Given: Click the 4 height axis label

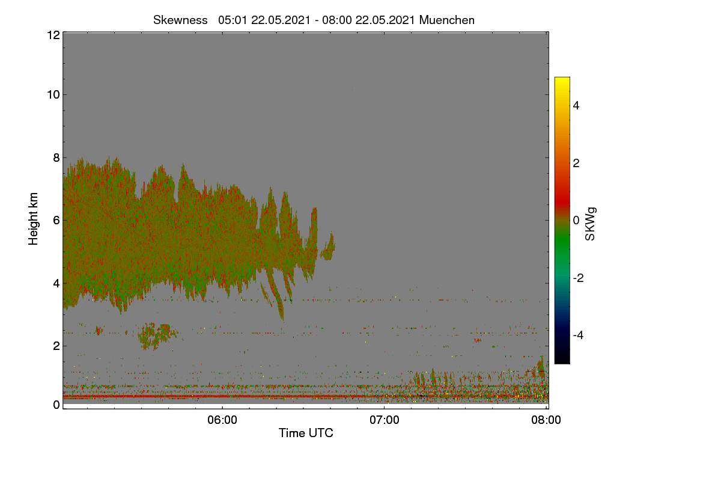Looking at the screenshot, I should pos(56,283).
